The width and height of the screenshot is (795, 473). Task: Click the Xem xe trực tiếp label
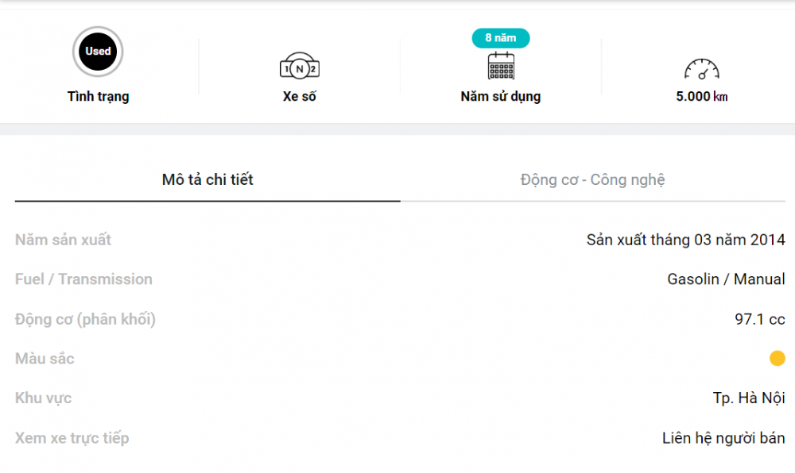coord(72,438)
